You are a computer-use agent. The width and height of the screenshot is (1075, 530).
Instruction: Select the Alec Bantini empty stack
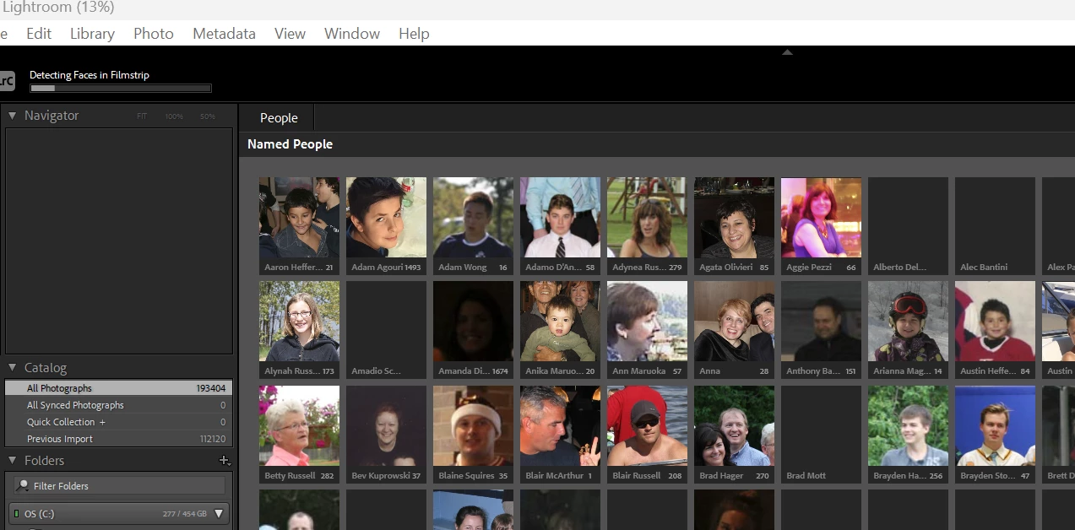[995, 217]
